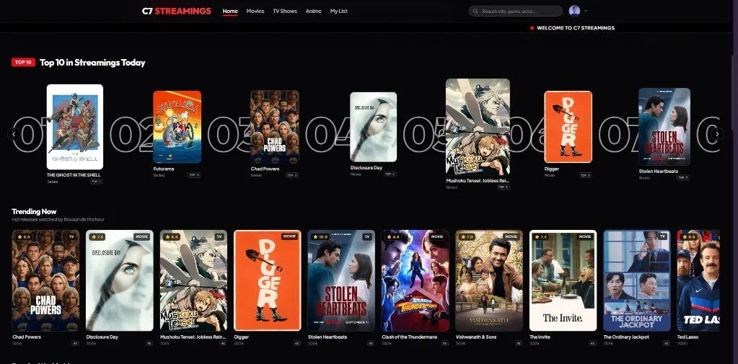Click the C7 Streamings logo
The height and width of the screenshot is (364, 738).
click(x=177, y=11)
